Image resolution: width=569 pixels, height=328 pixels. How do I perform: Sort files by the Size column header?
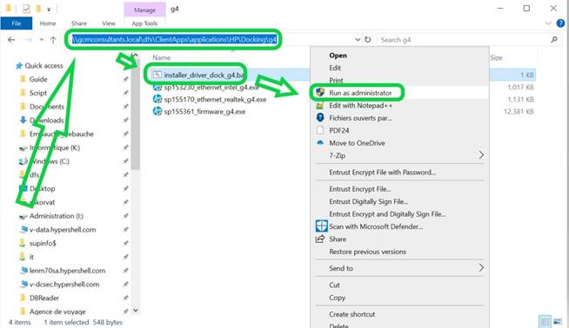(496, 57)
